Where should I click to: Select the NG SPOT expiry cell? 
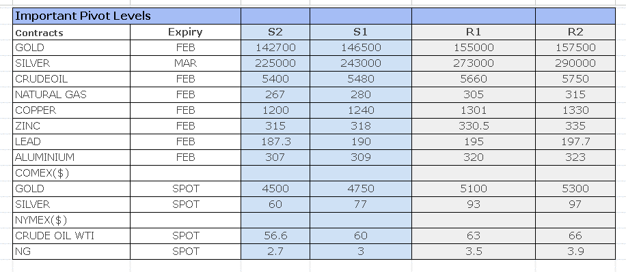point(185,252)
